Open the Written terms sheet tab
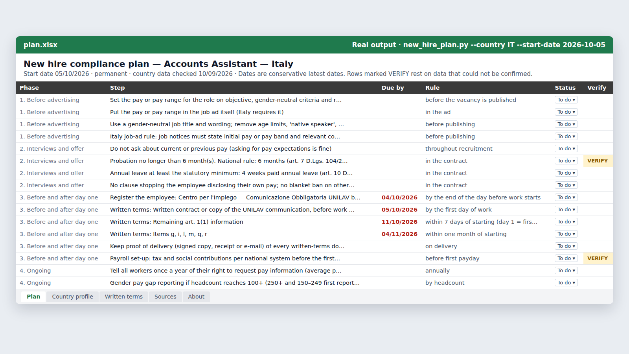 click(124, 297)
